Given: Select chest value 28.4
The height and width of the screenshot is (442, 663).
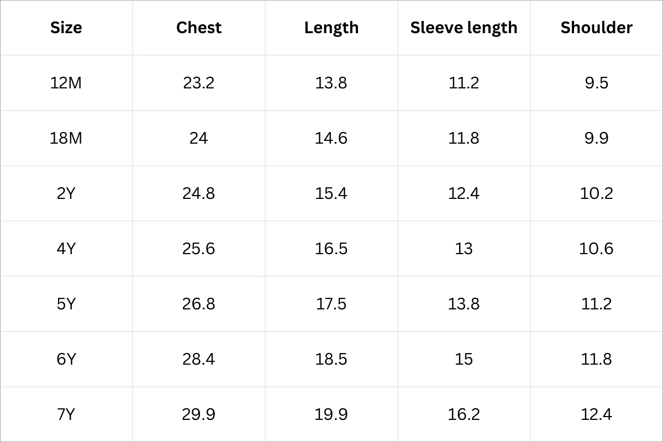Looking at the screenshot, I should click(x=199, y=359).
